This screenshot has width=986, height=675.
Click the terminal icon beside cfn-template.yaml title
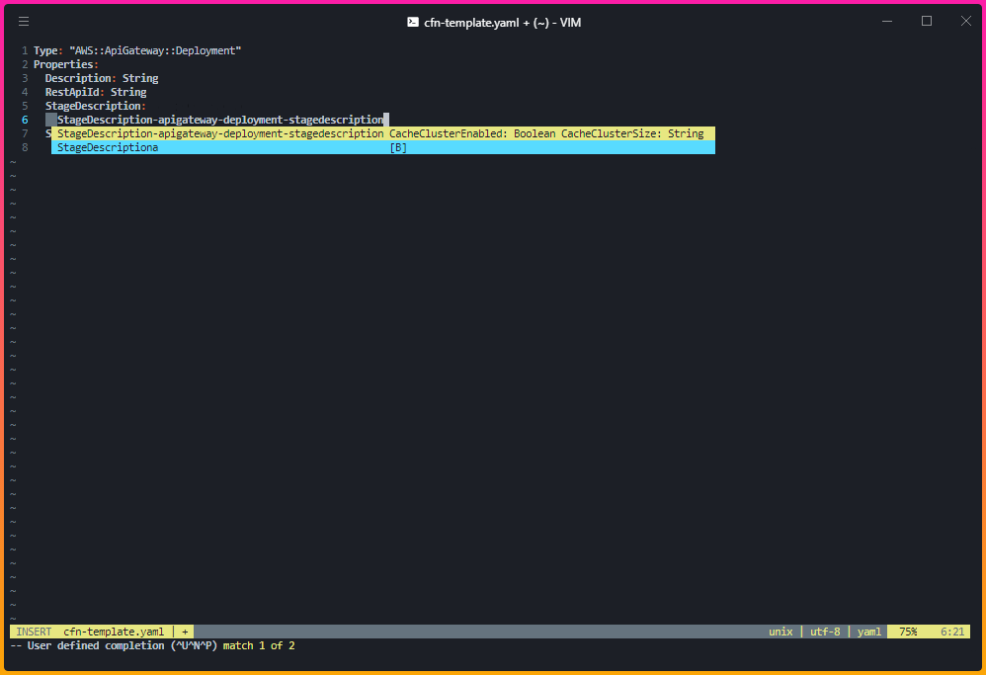[413, 22]
